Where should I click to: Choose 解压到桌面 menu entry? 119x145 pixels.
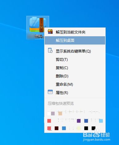75,40
